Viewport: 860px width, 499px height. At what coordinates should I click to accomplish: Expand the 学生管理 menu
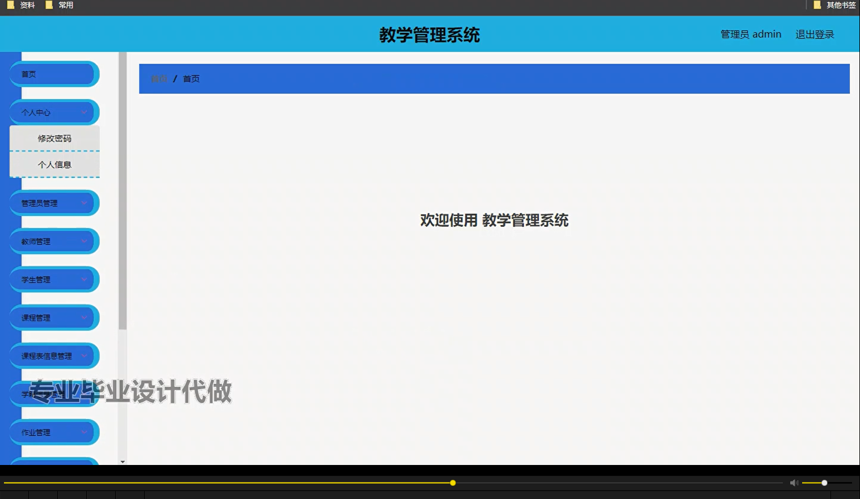tap(54, 279)
